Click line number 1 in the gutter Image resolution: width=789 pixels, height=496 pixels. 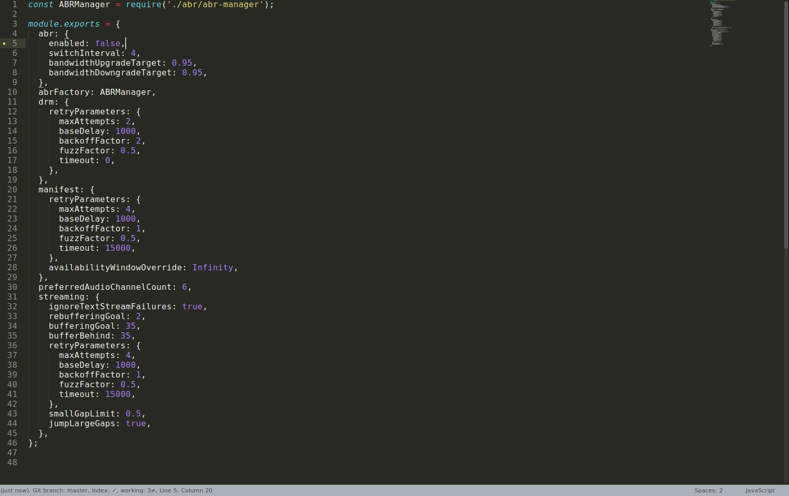click(x=14, y=5)
